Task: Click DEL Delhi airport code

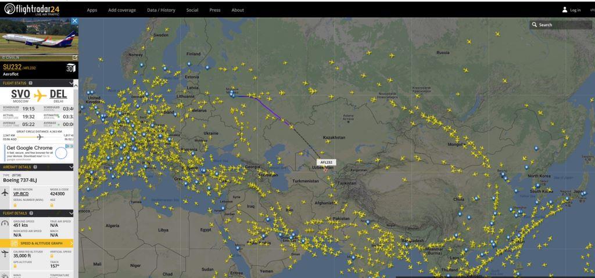Action: pyautogui.click(x=58, y=94)
